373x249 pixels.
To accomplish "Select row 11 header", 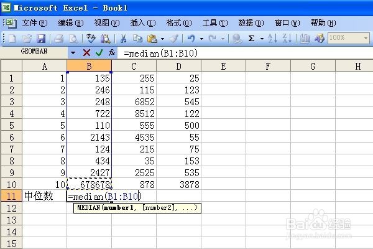I will (11, 196).
